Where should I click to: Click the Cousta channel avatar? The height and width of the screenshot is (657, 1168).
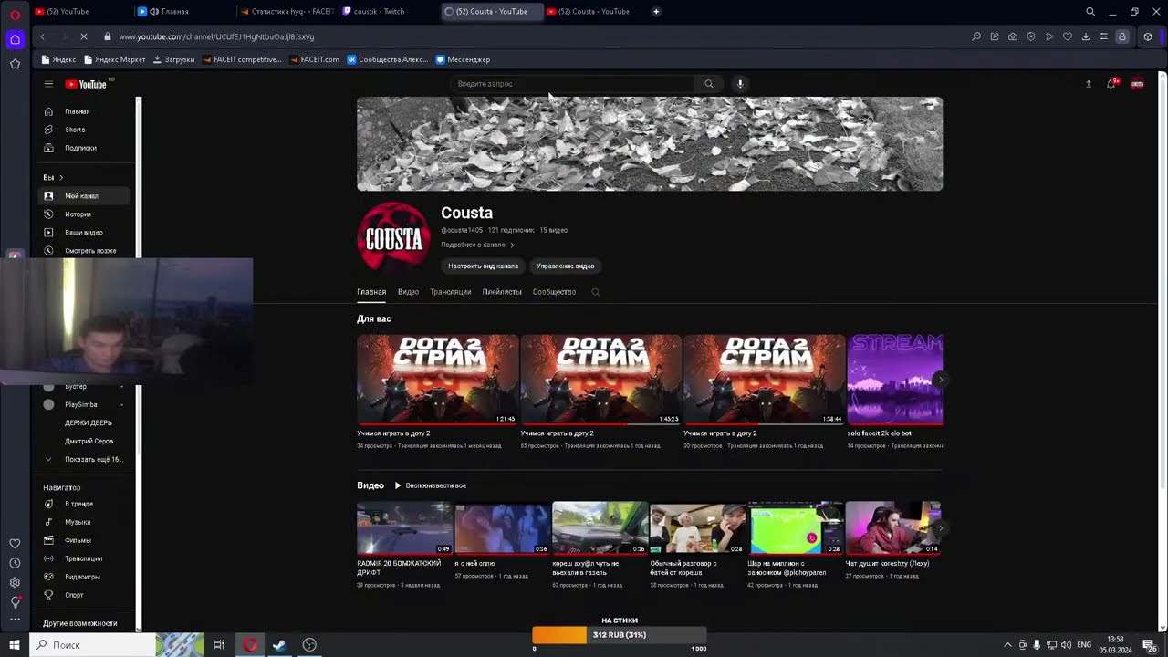(x=393, y=238)
